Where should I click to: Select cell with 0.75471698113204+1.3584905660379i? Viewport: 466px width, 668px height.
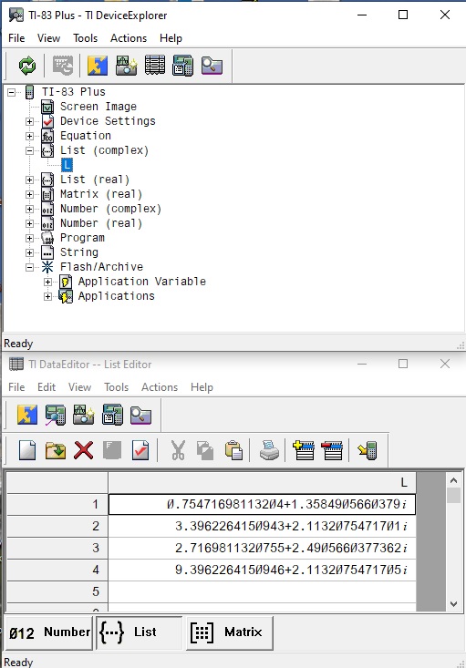[x=262, y=504]
